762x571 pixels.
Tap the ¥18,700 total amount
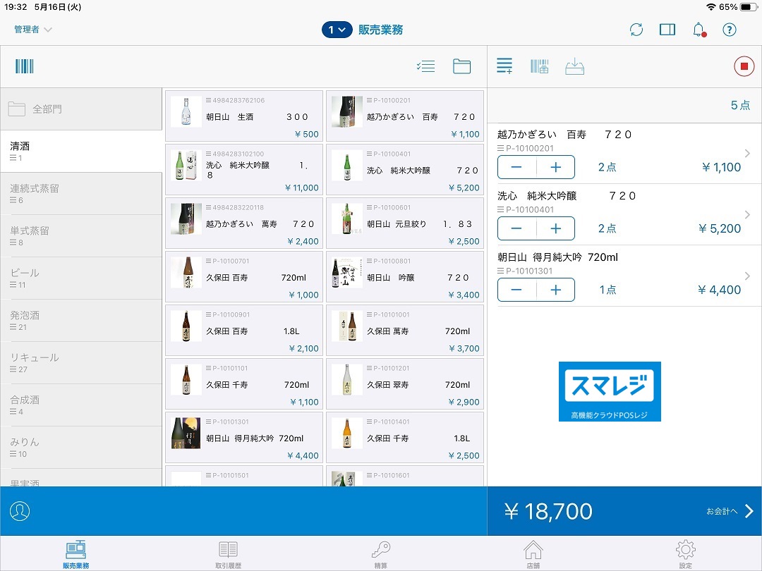[x=548, y=511]
